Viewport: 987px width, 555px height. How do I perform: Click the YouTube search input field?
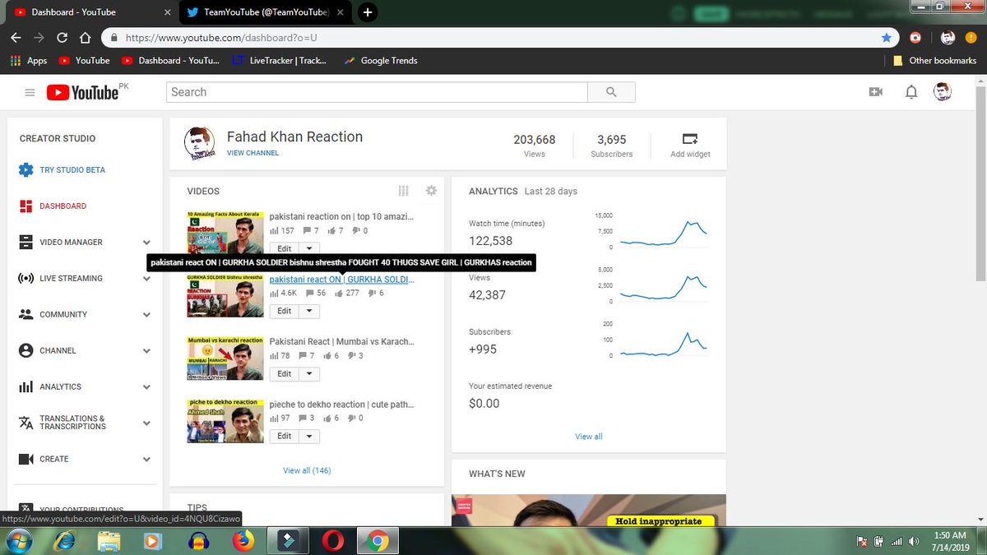pos(376,92)
